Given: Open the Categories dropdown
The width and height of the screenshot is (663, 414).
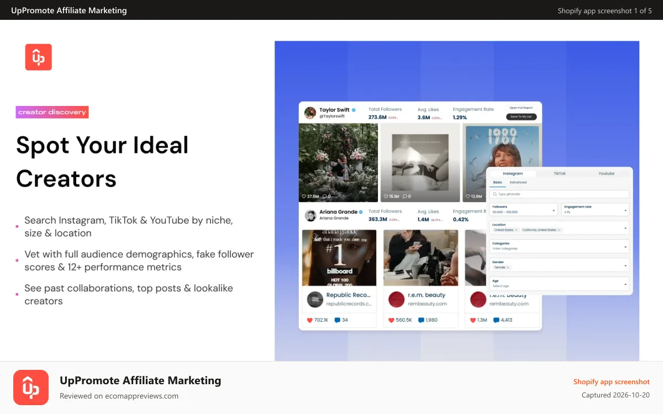Looking at the screenshot, I should pyautogui.click(x=560, y=246).
